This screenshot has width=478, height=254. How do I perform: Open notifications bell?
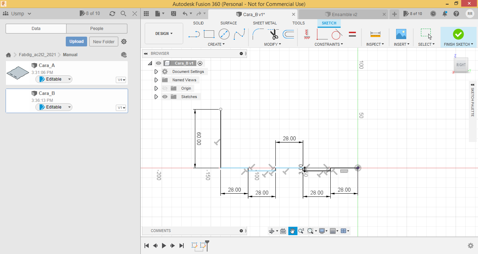[445, 14]
